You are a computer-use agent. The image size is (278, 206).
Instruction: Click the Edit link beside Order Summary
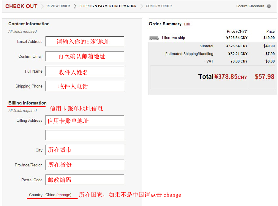tap(187, 24)
